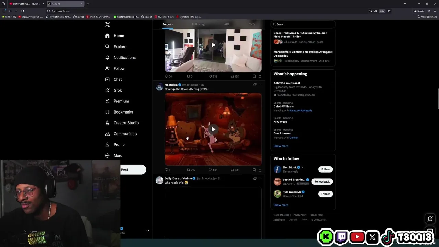Follow back best of breaking account

(322, 181)
